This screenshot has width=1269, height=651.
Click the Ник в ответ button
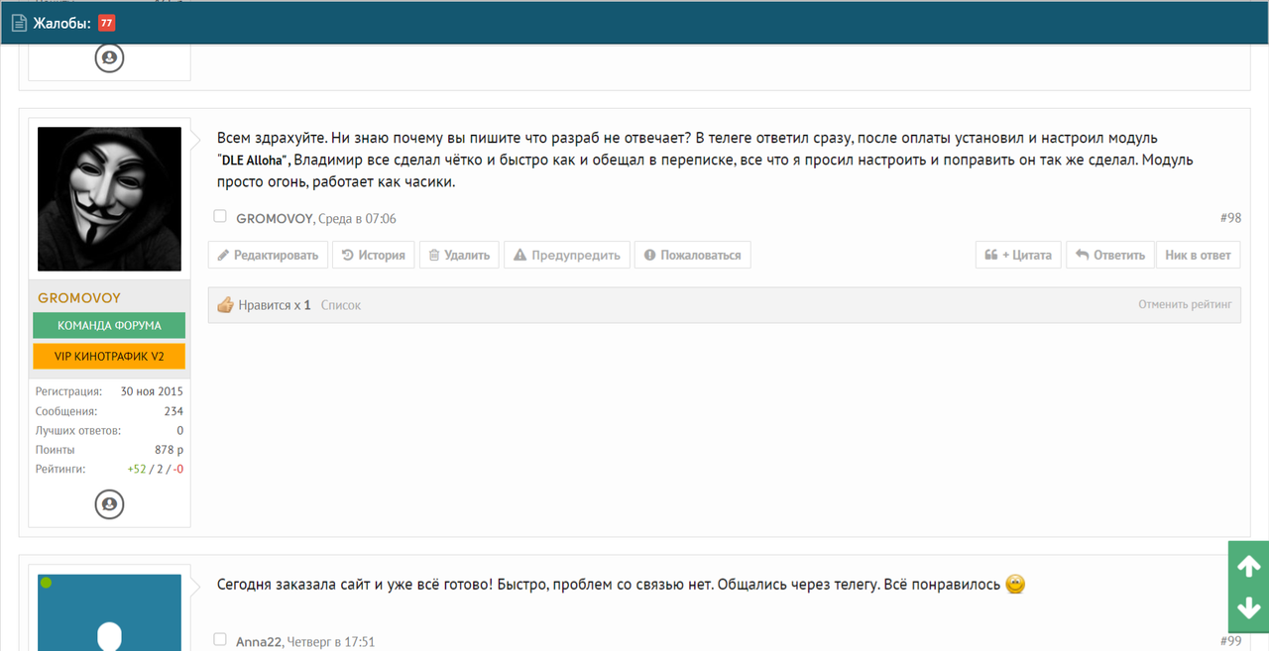[1198, 255]
